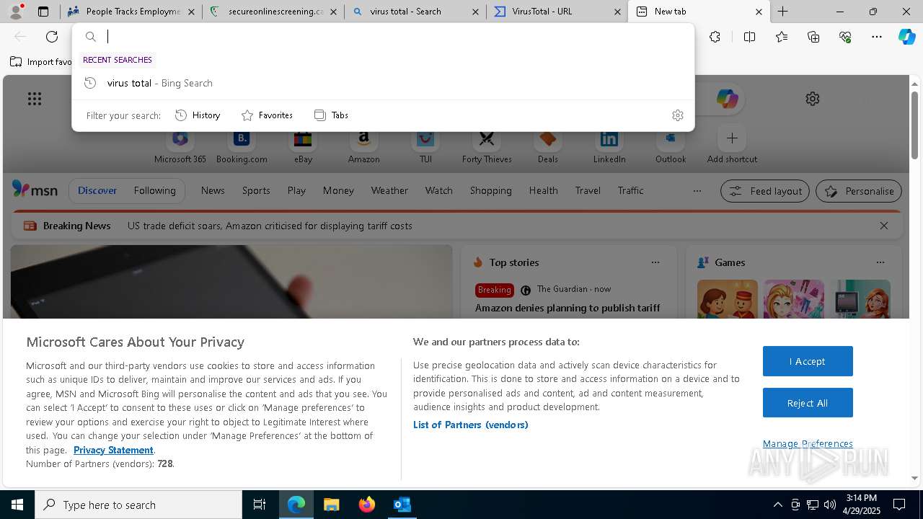Open Settings and more ellipsis

click(x=877, y=37)
